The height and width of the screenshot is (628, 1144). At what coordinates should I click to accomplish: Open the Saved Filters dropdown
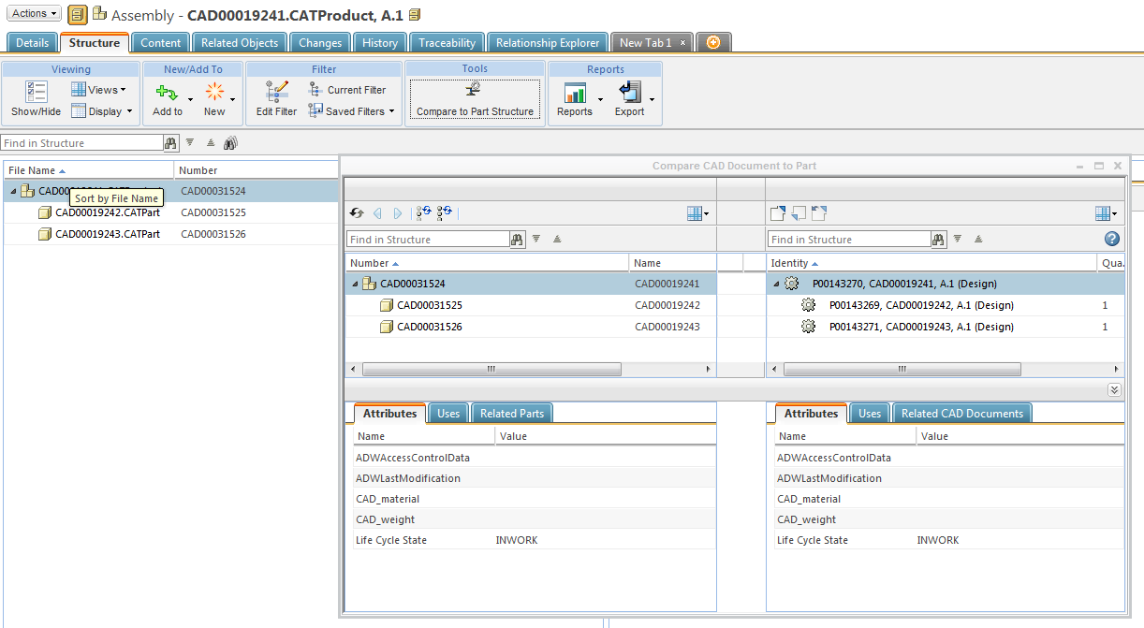351,110
